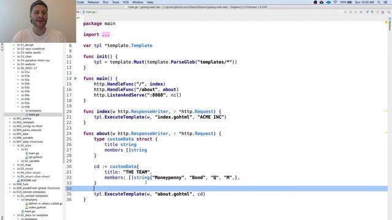Select the main.go breadcrumb in navigation bar

point(89,12)
